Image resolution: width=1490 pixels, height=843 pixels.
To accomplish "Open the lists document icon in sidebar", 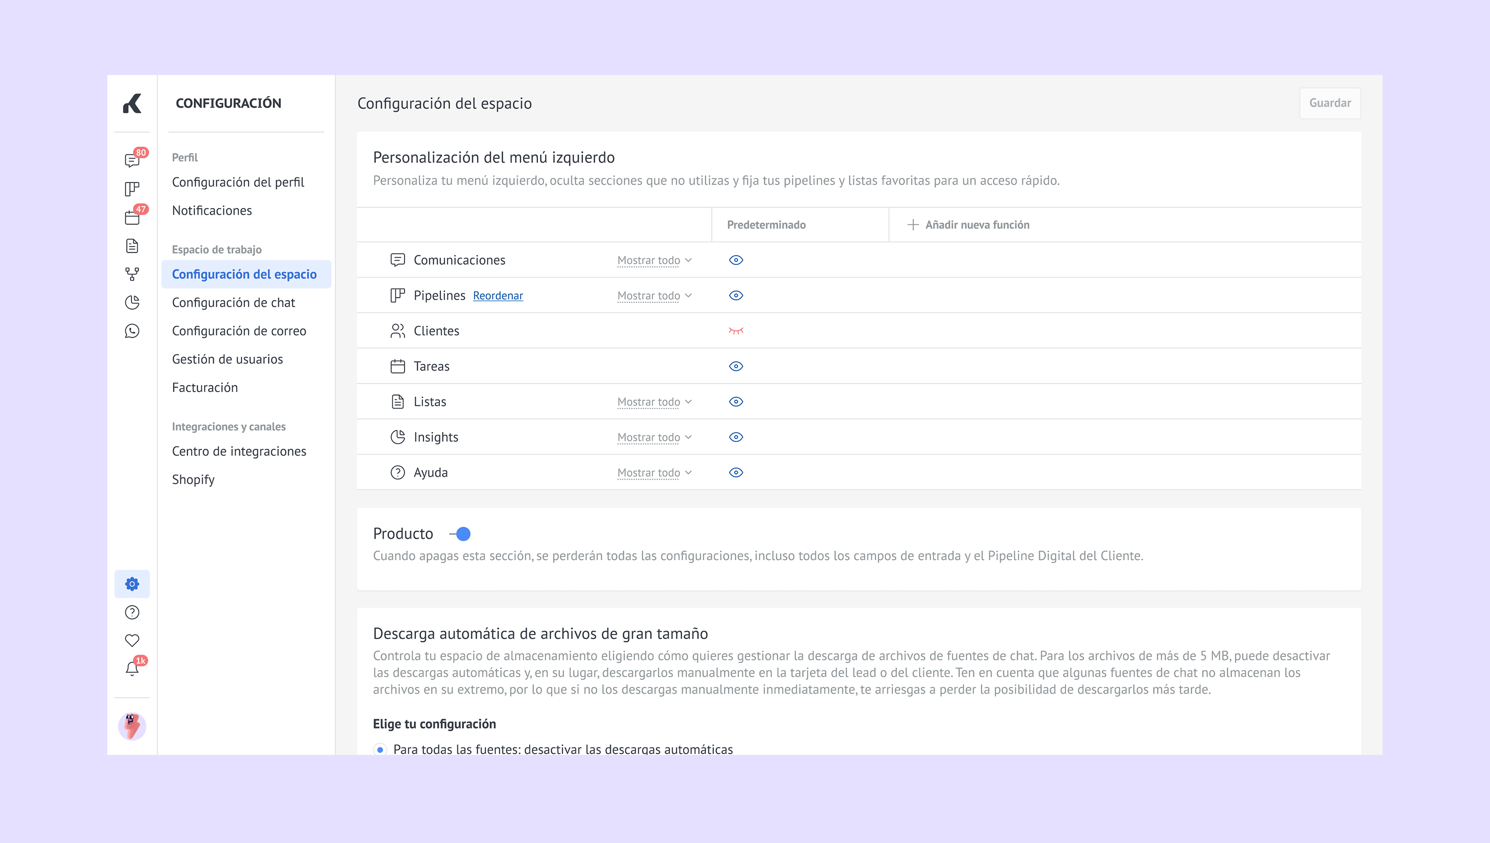I will [x=132, y=245].
